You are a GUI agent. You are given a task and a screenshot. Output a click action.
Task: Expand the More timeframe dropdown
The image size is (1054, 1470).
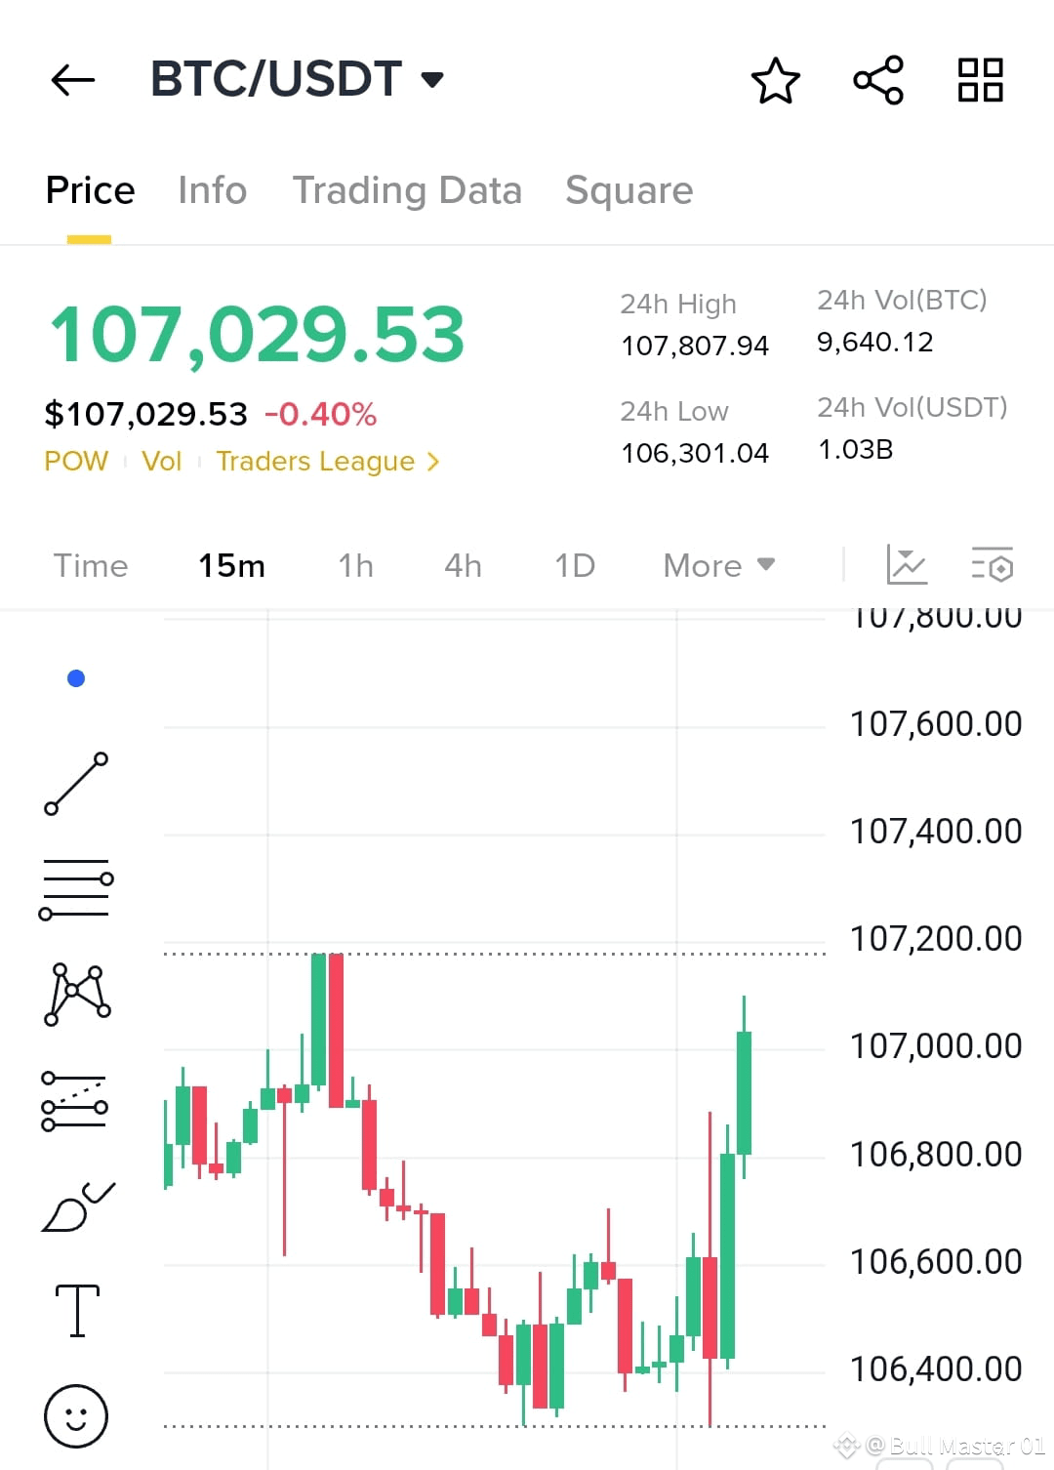(x=718, y=565)
